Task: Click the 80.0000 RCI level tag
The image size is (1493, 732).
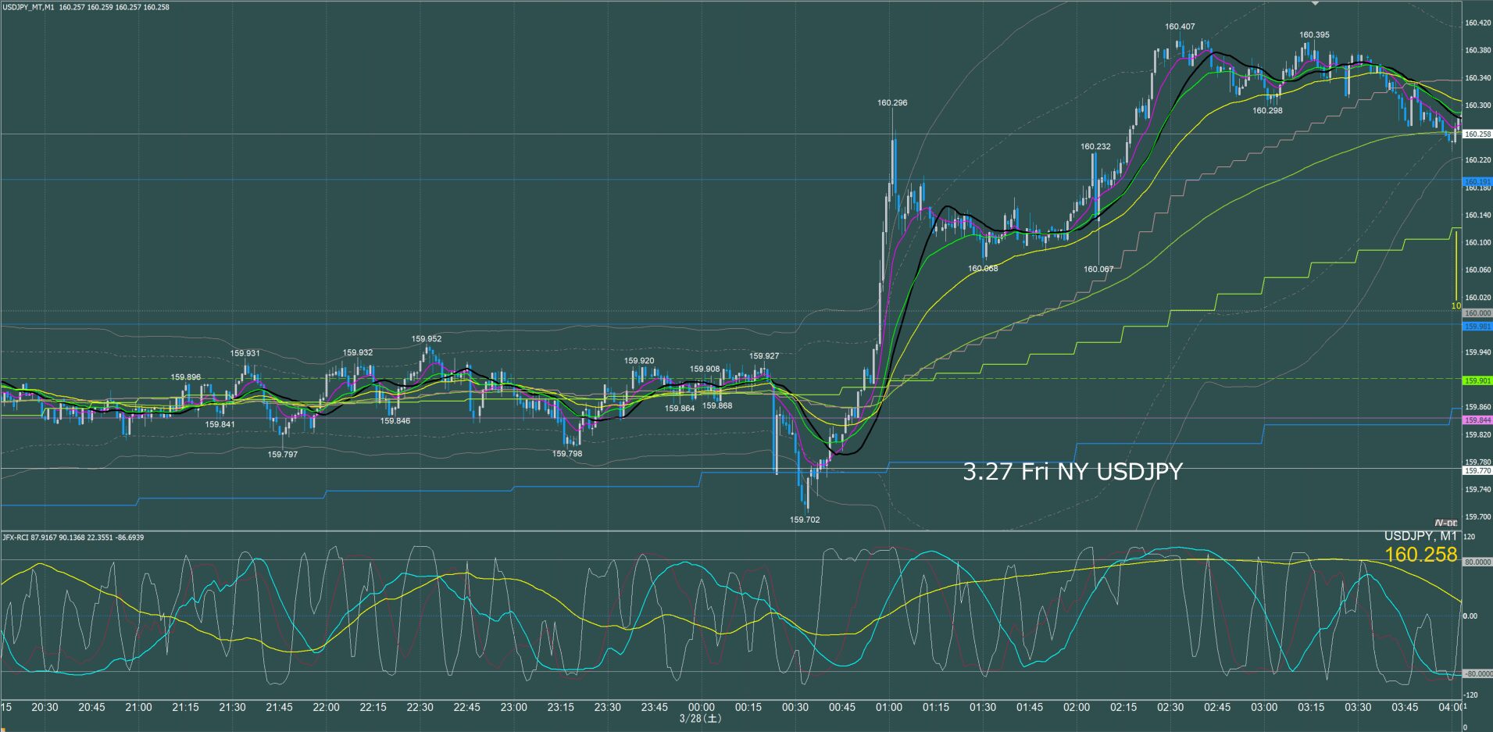Action: [1477, 562]
